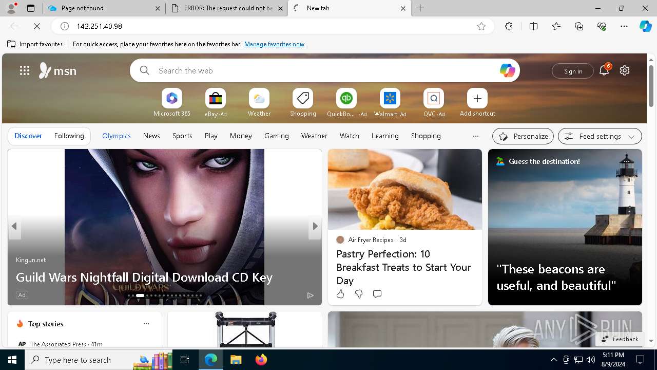
Task: Open Browser essentials icon
Action: [602, 26]
